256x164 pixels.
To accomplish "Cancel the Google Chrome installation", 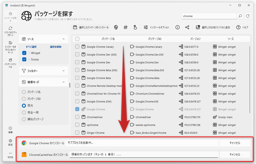I will (x=235, y=143).
